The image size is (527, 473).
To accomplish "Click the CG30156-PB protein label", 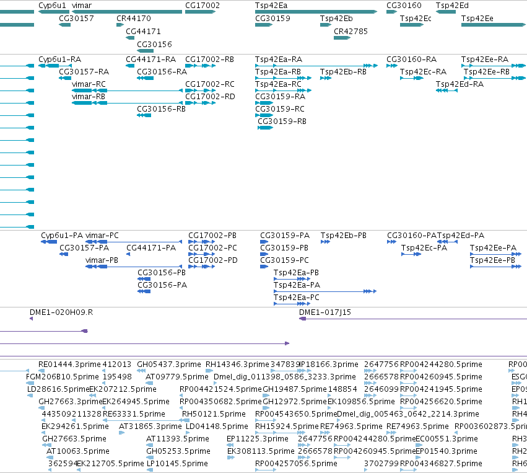I will coord(162,273).
